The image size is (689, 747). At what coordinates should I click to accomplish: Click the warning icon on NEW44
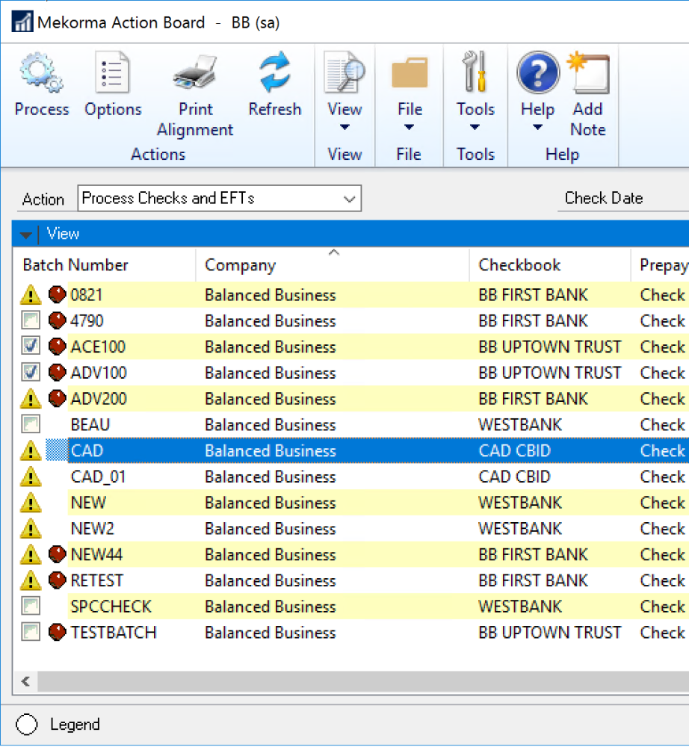[x=31, y=554]
